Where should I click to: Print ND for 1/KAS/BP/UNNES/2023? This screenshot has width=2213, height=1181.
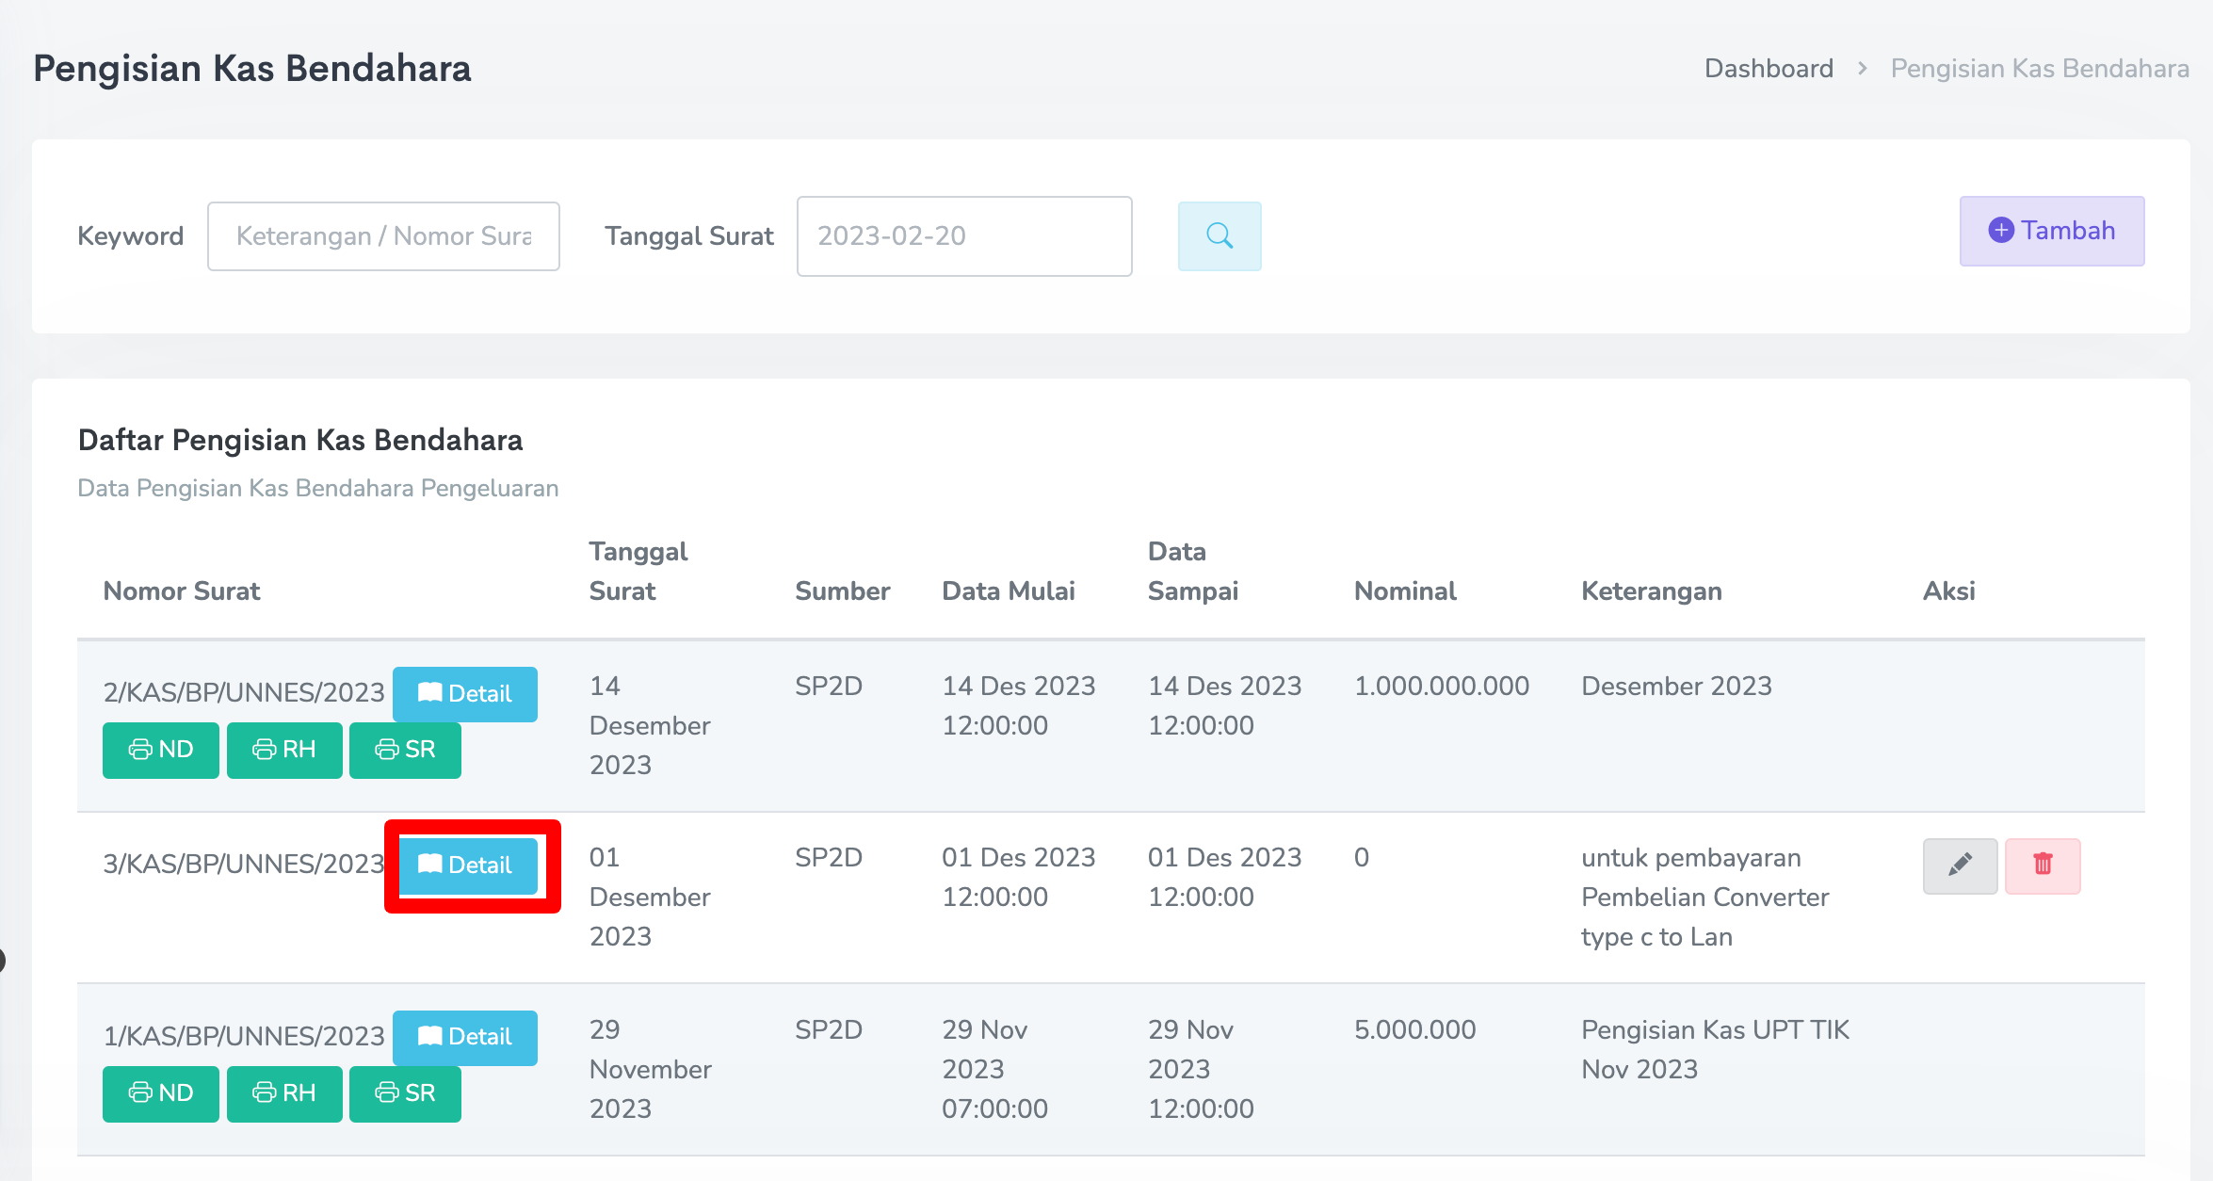[161, 1093]
